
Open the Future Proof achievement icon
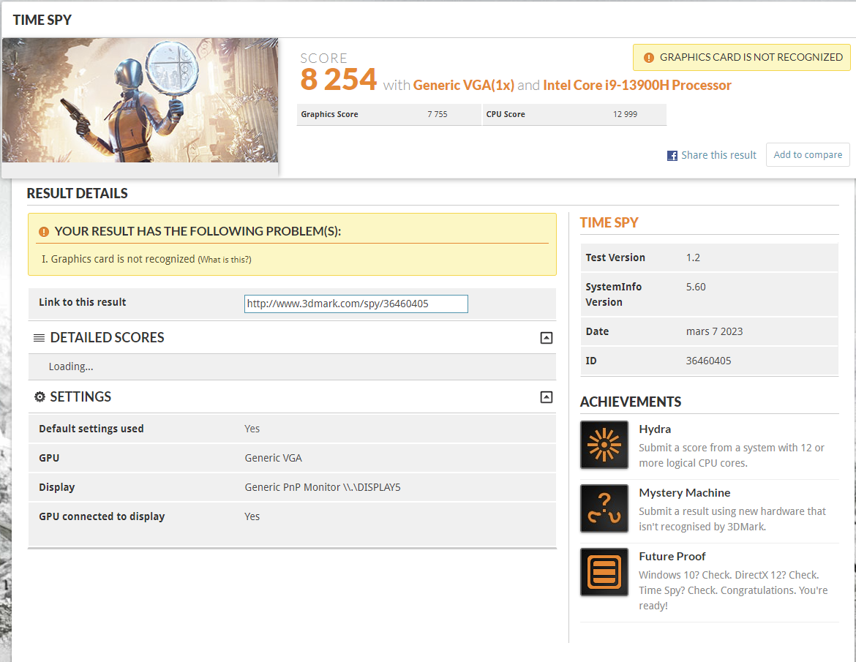[604, 572]
